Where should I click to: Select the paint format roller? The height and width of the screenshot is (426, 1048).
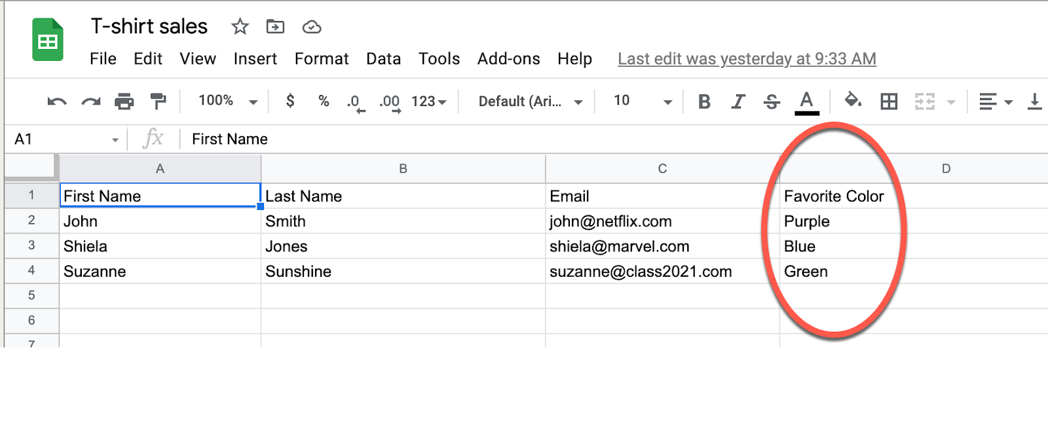(x=158, y=101)
